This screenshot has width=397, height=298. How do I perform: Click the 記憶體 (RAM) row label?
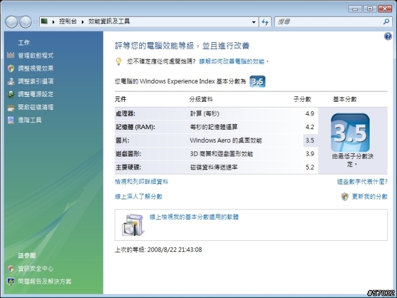pyautogui.click(x=135, y=127)
